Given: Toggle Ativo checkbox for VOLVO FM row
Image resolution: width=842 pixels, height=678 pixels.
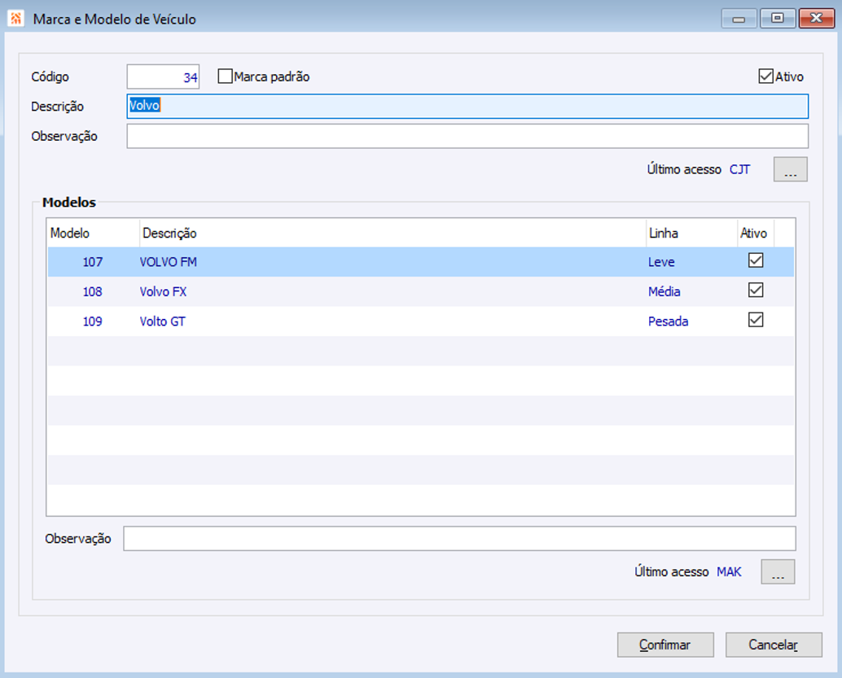Looking at the screenshot, I should point(756,260).
